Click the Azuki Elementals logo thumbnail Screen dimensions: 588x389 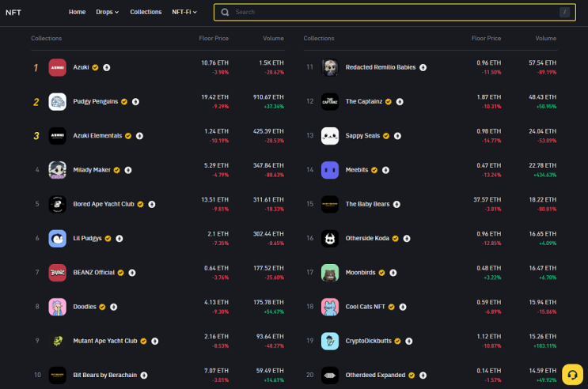pos(57,136)
